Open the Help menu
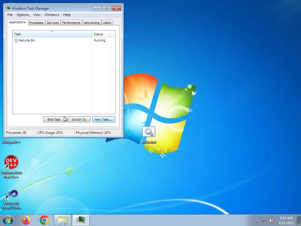 click(x=67, y=15)
